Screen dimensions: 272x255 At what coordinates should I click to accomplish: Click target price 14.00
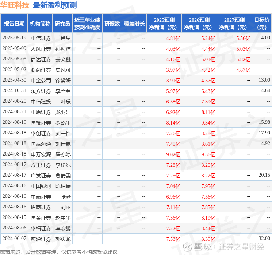pos(264,38)
